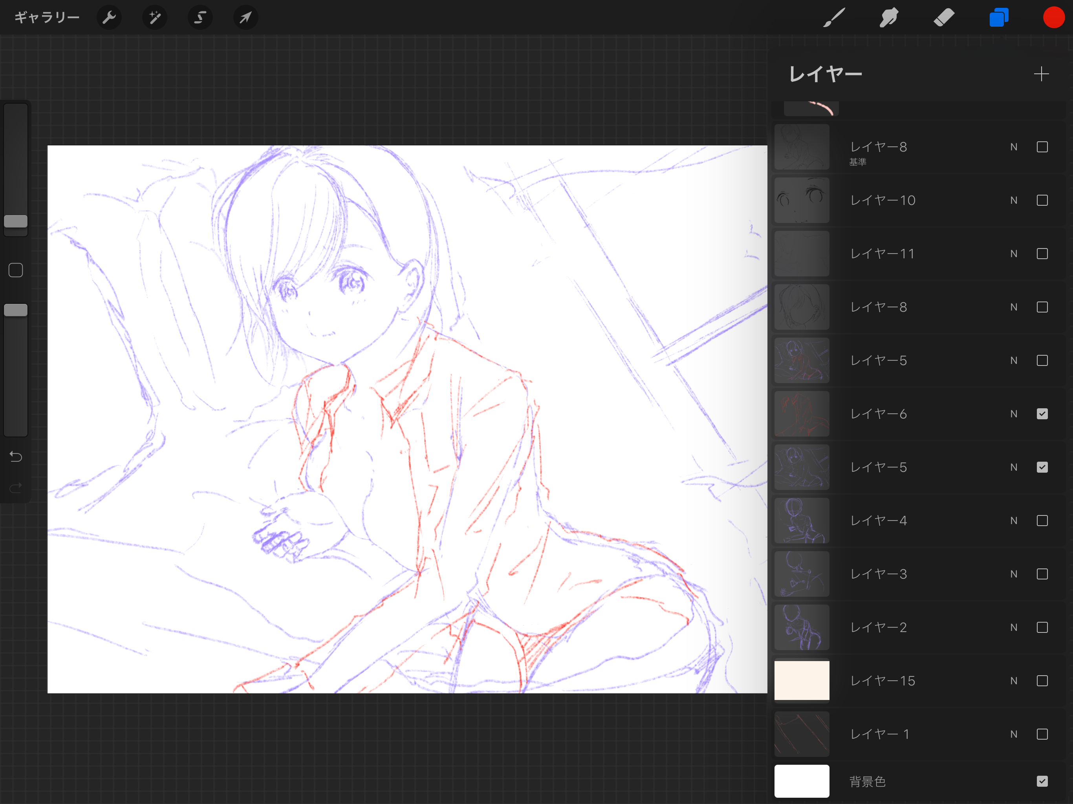Open the Adjustments magic wand menu
1073x804 pixels.
[x=155, y=18]
